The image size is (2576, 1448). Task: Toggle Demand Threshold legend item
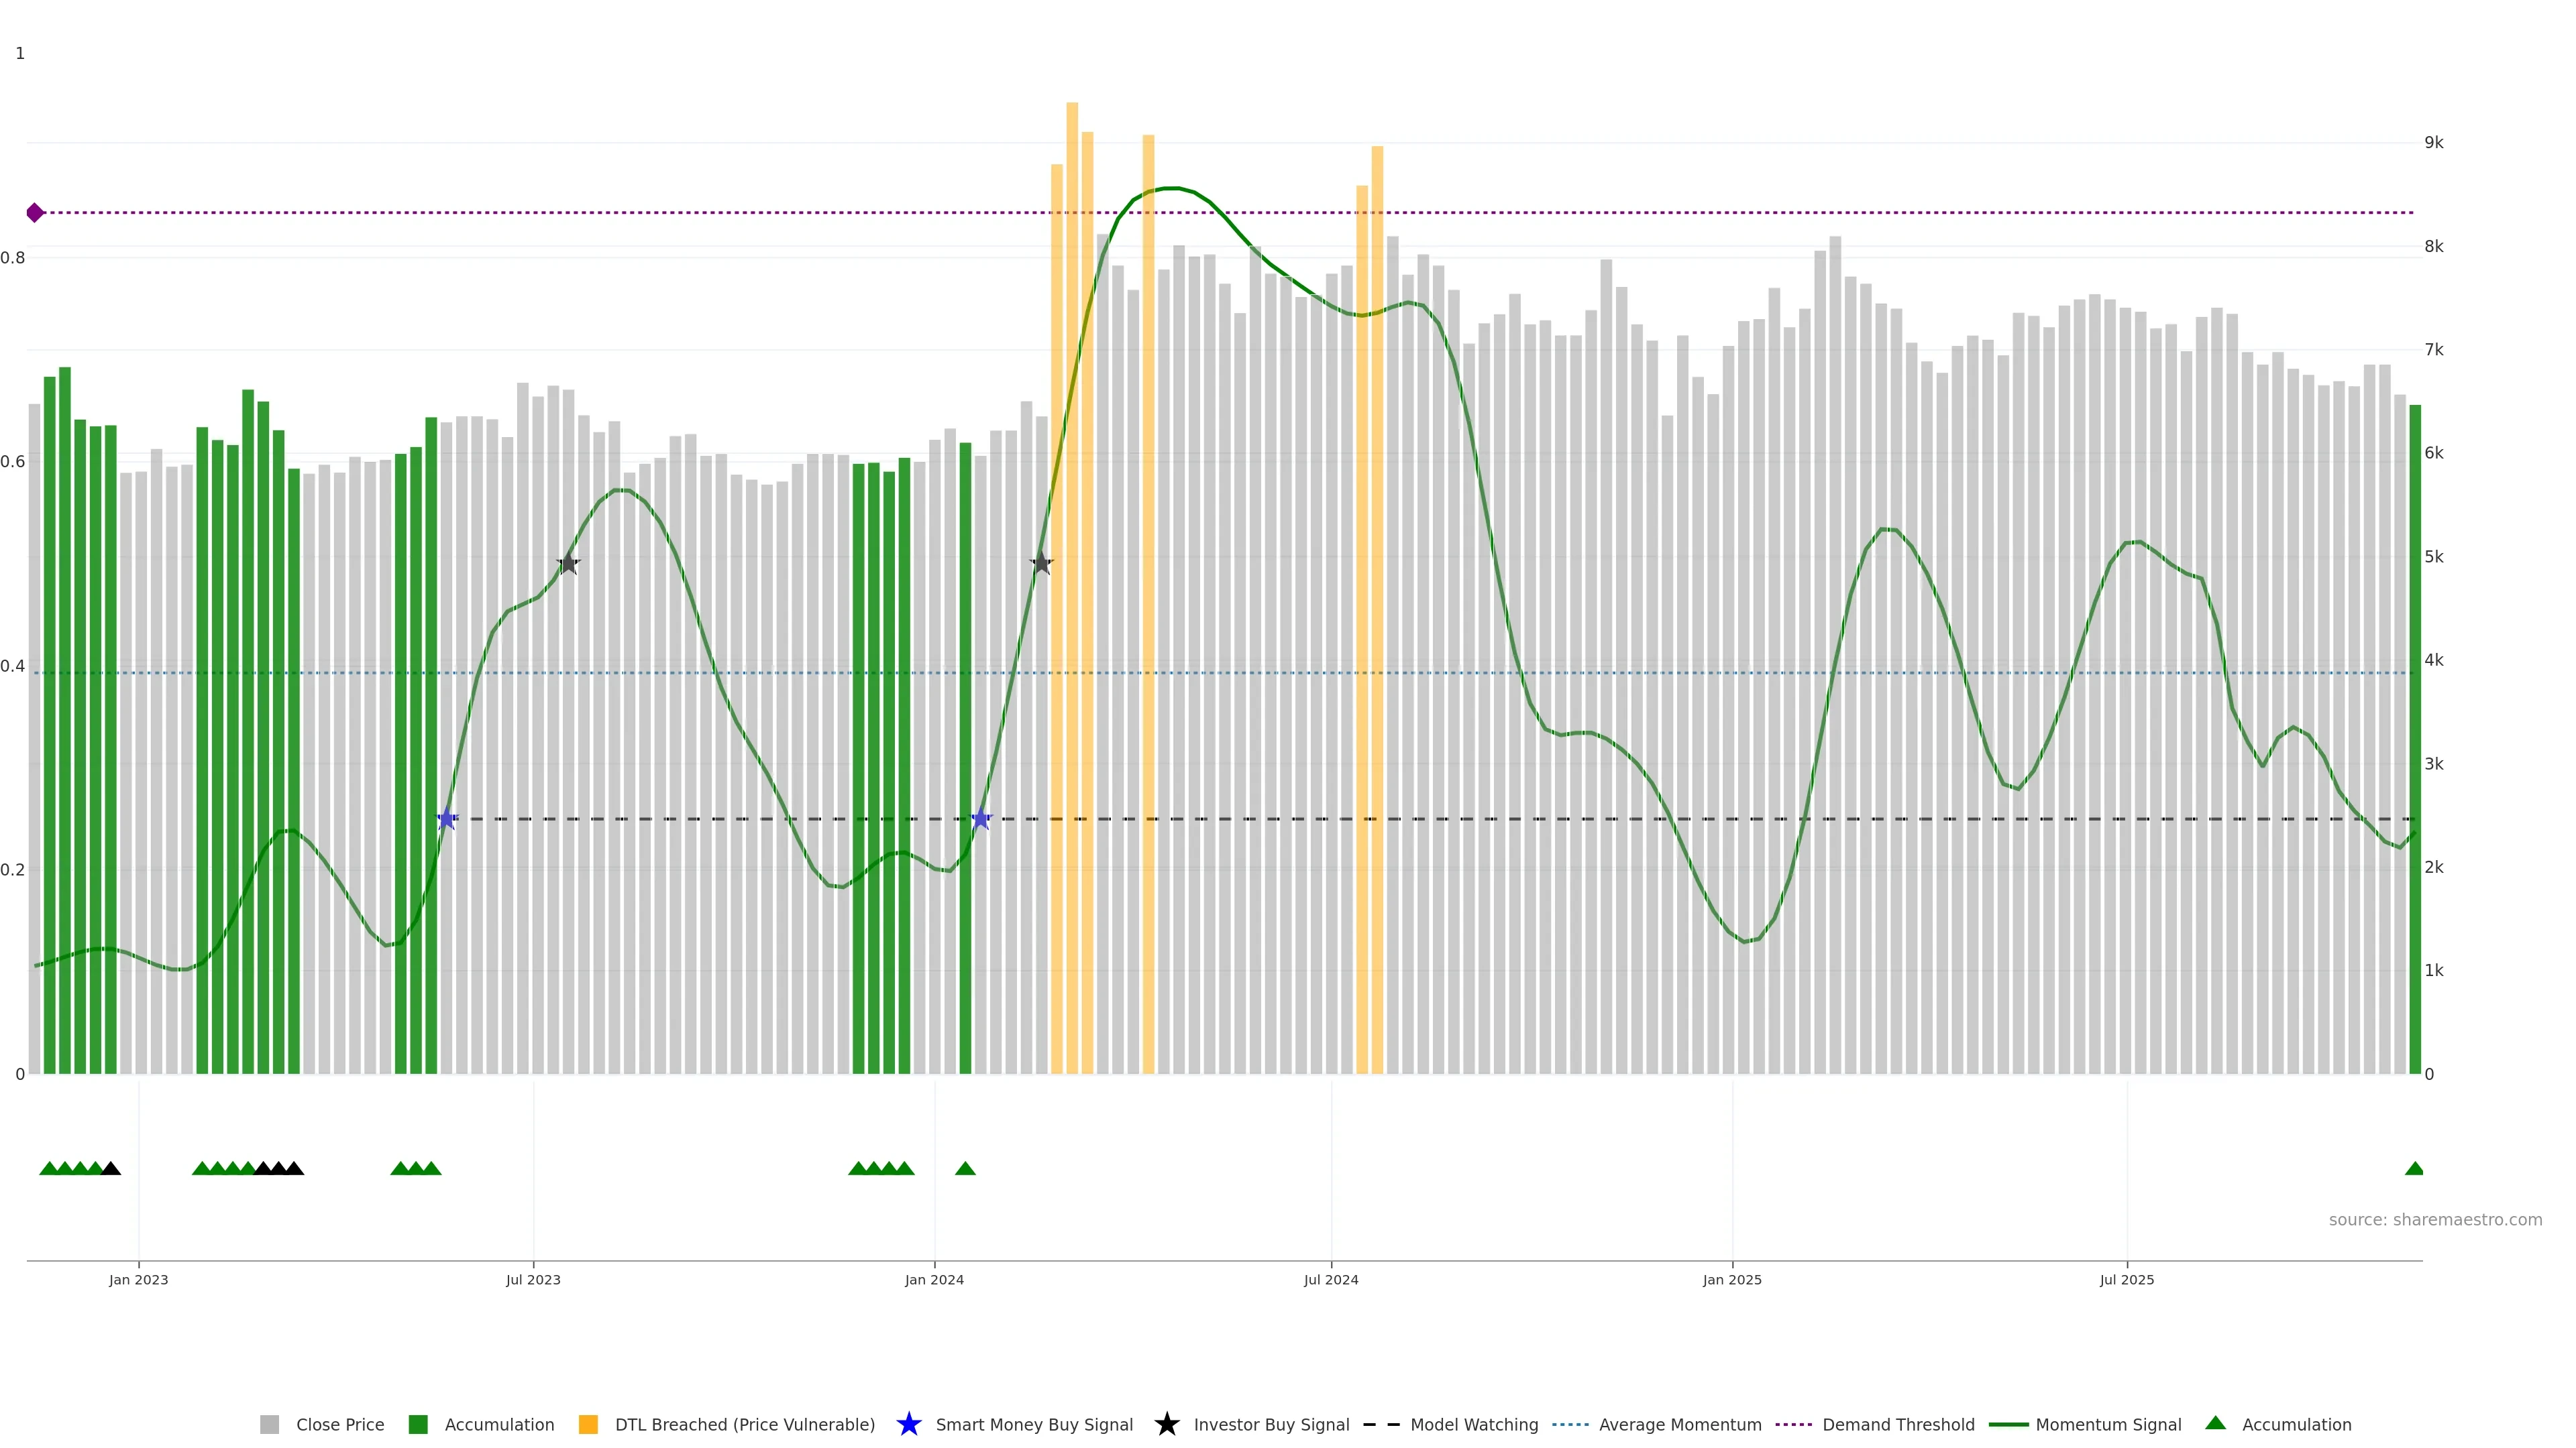pos(1897,1424)
